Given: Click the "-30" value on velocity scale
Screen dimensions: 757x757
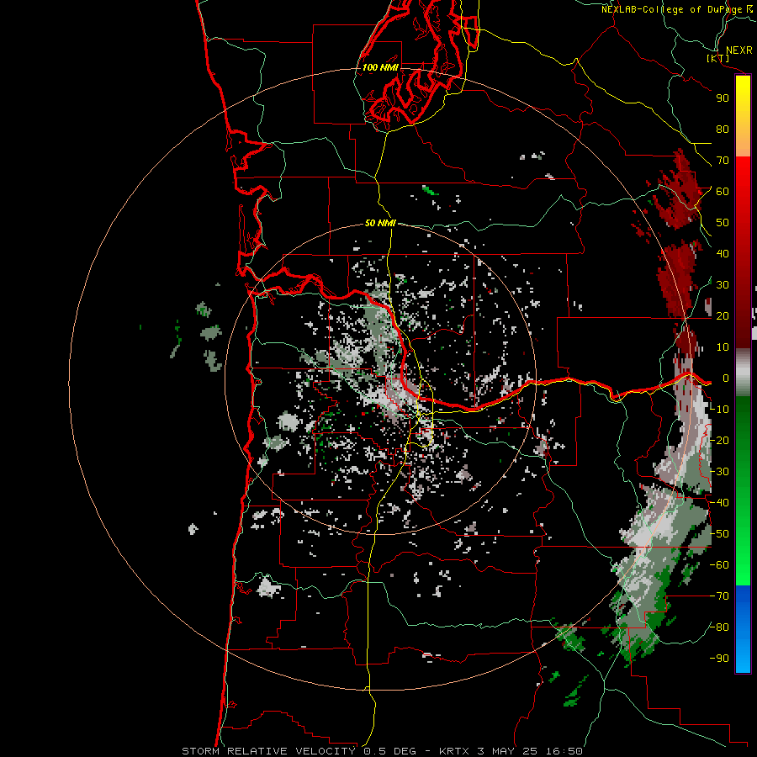Looking at the screenshot, I should pos(719,472).
